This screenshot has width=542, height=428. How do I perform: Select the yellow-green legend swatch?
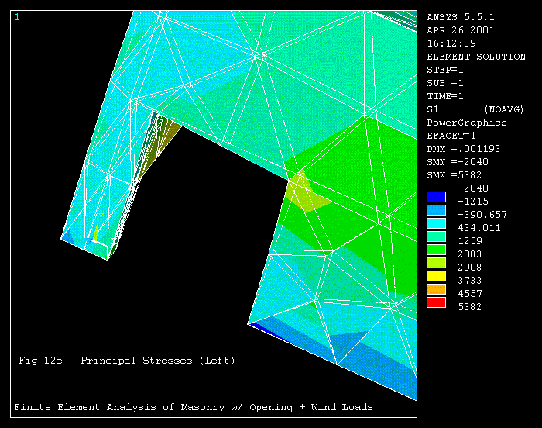pos(437,263)
